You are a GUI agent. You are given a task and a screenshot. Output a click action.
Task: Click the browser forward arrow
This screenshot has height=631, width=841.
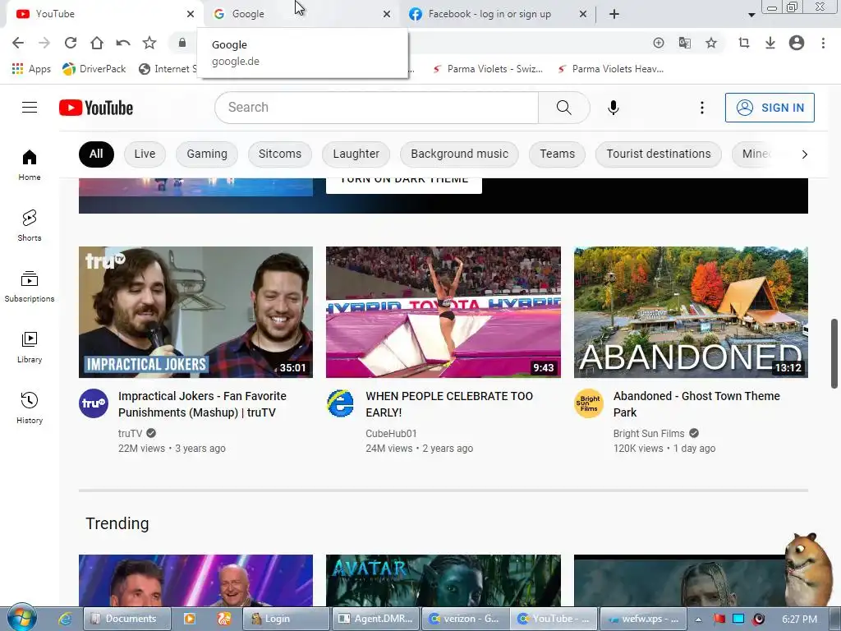(x=44, y=43)
